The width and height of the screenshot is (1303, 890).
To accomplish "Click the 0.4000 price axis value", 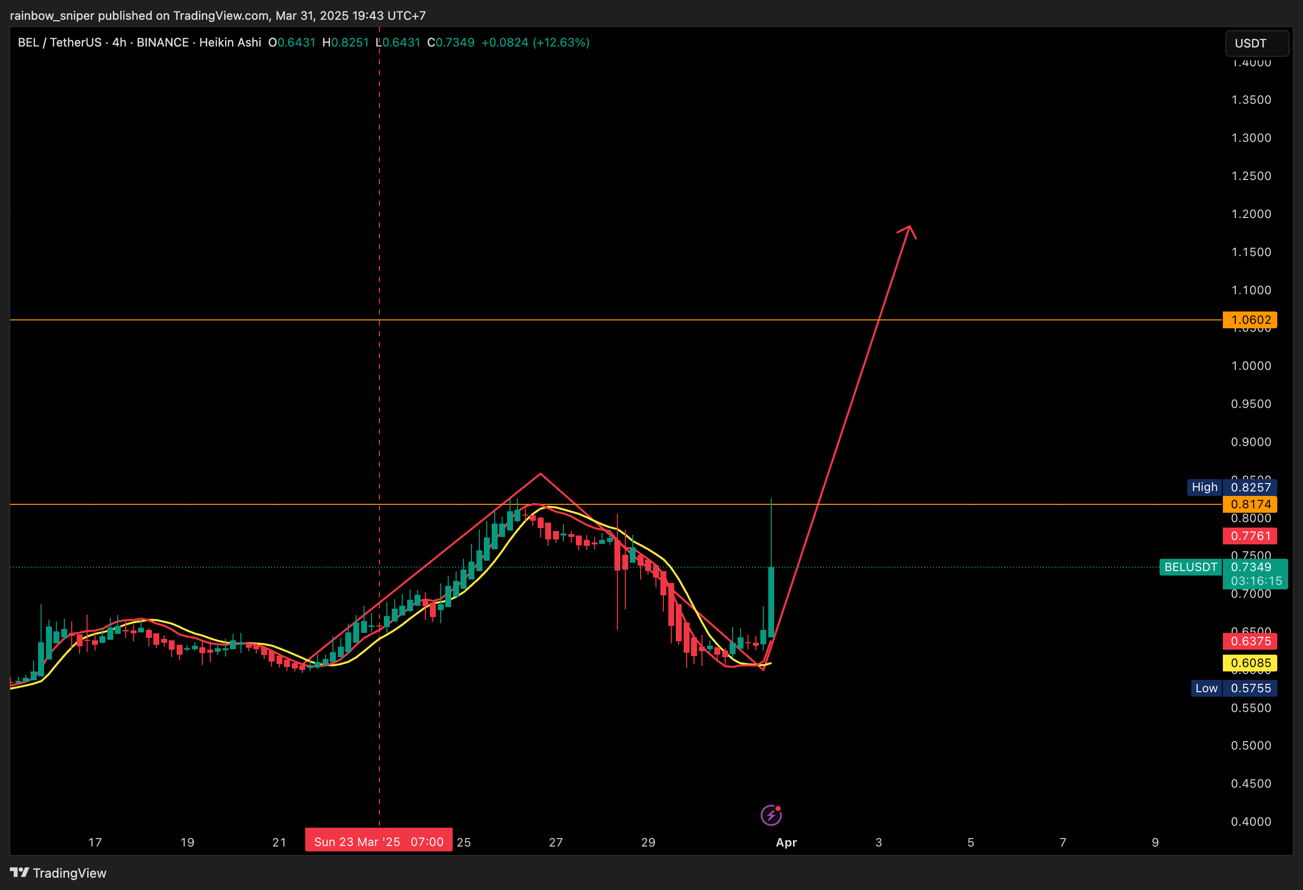I will [x=1251, y=822].
